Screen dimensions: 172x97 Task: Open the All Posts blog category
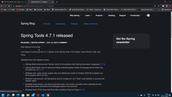(x=46, y=24)
